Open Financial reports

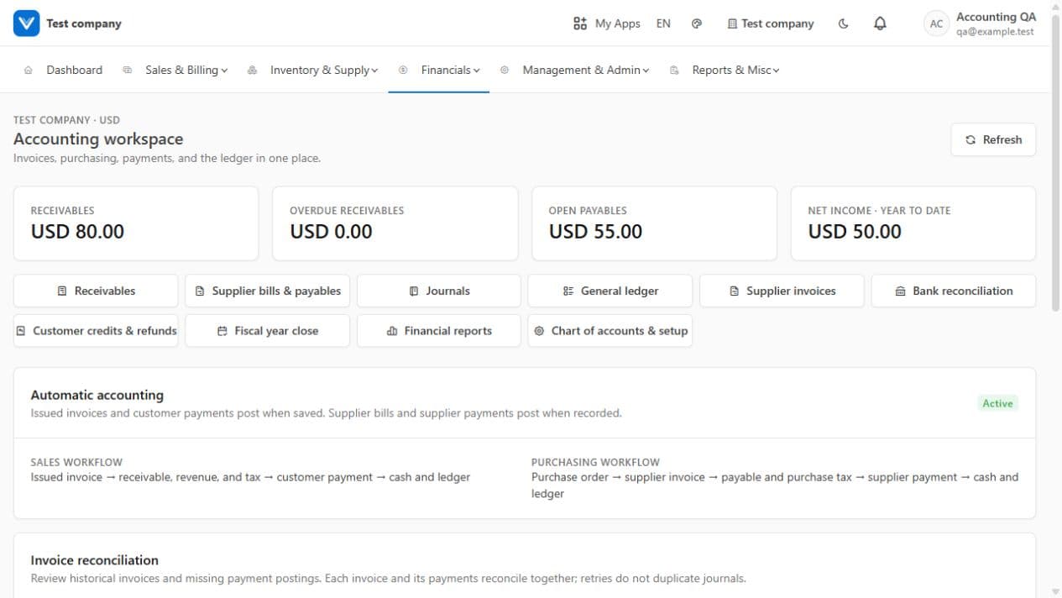[439, 331]
